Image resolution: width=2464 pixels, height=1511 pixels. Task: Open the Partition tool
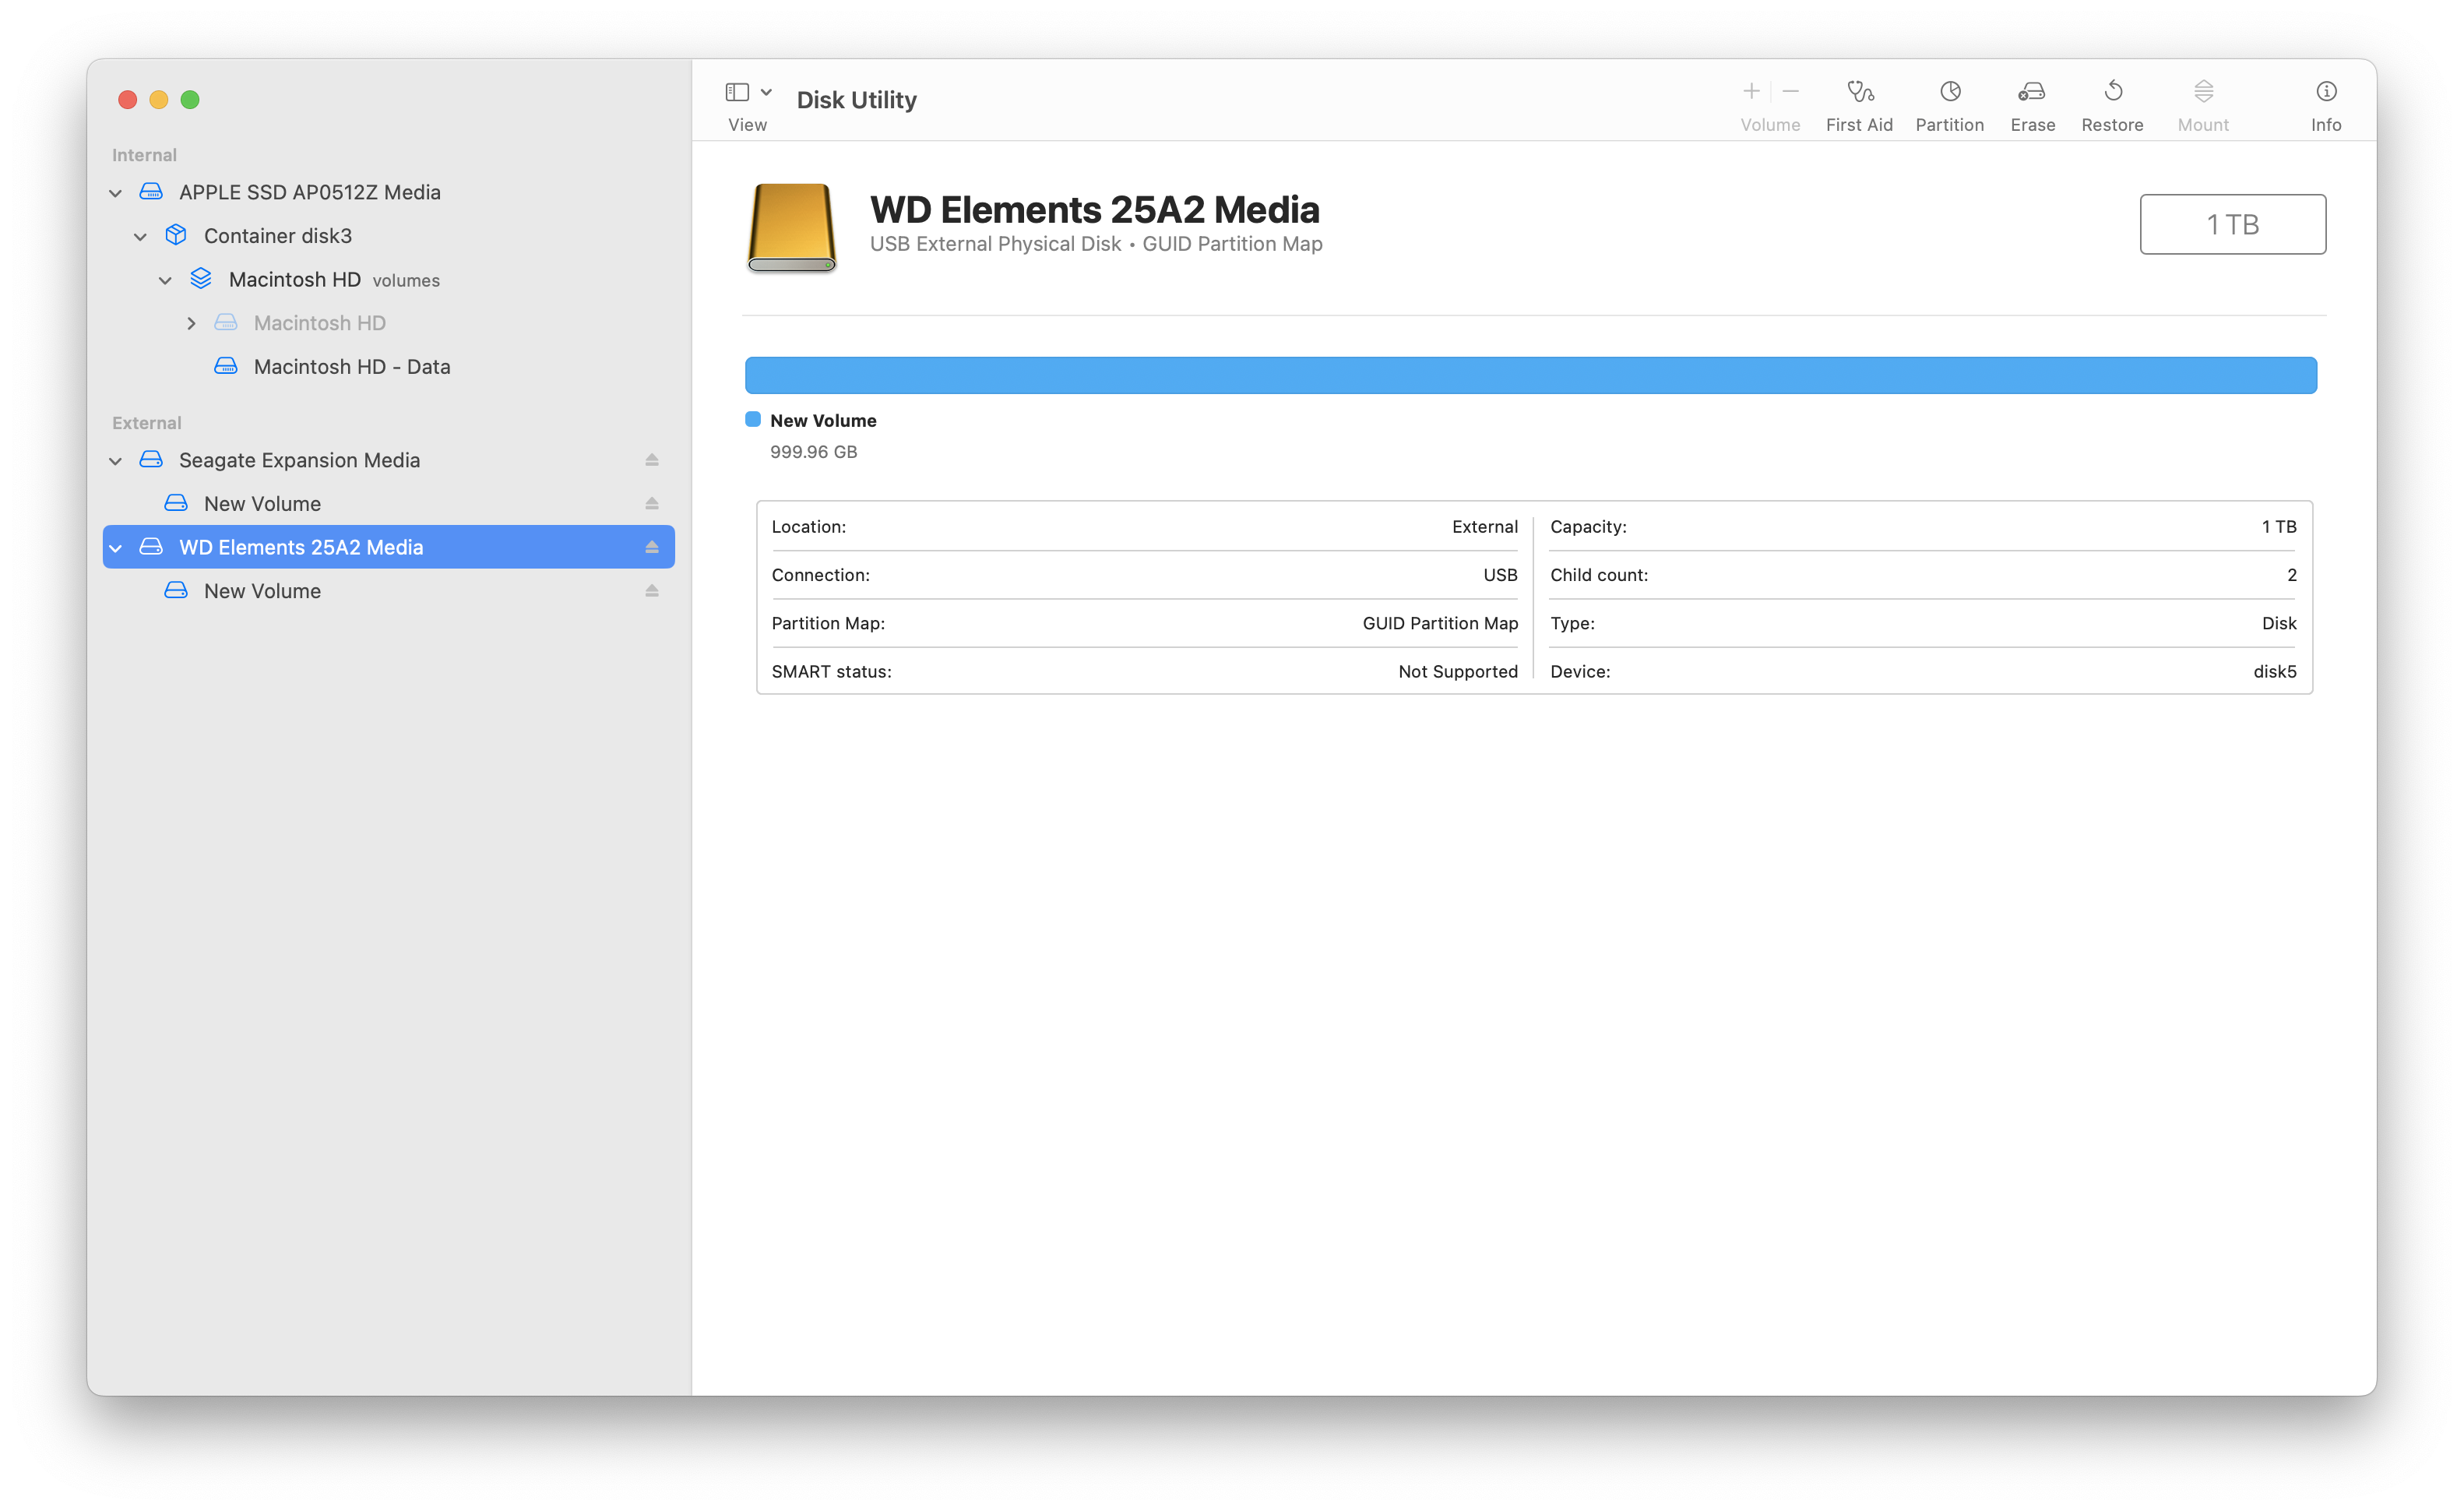1949,105
